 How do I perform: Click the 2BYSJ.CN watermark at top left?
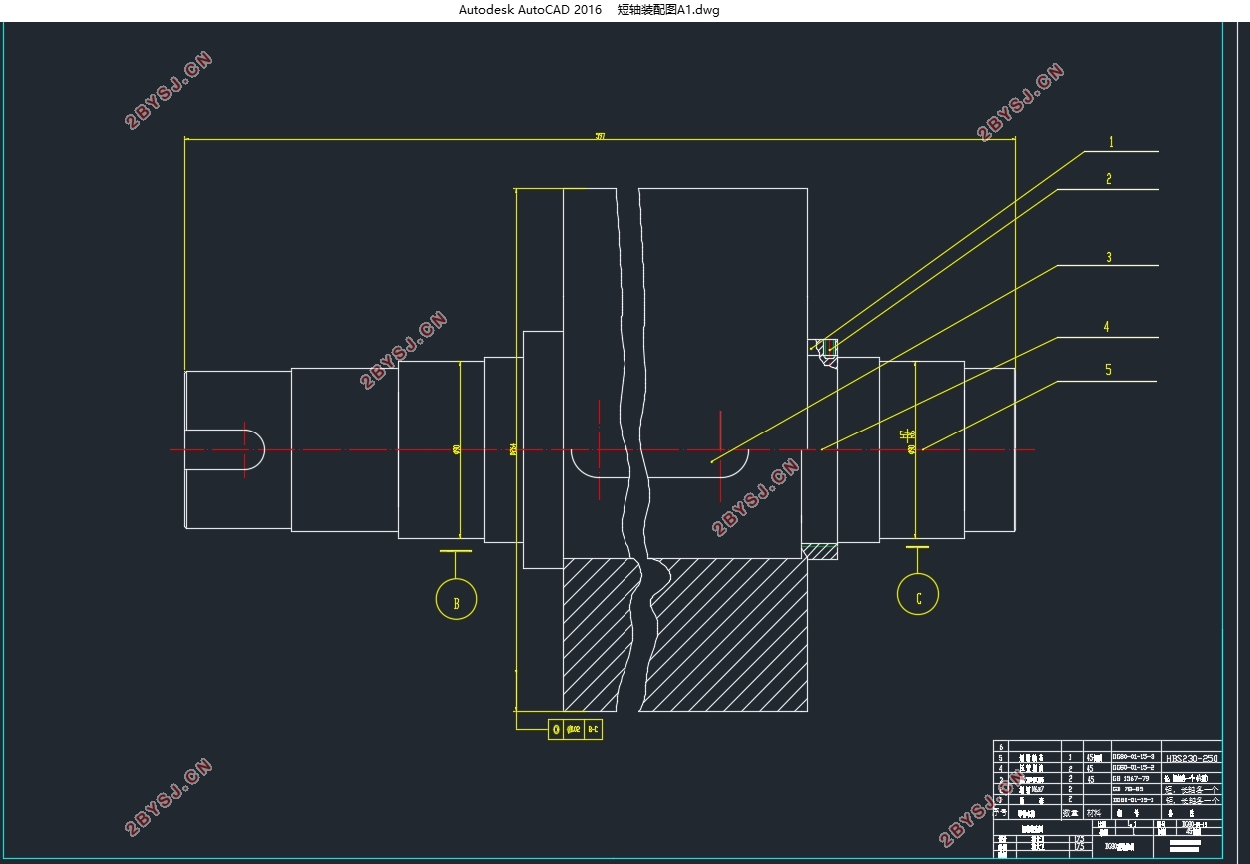[x=169, y=92]
